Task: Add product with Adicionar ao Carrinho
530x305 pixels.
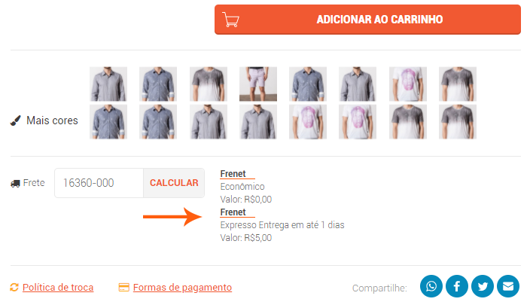Action: click(x=367, y=20)
